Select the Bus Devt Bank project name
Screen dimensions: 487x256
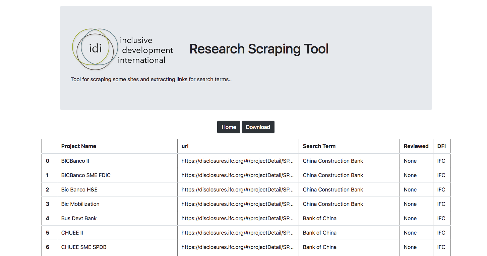pos(79,218)
